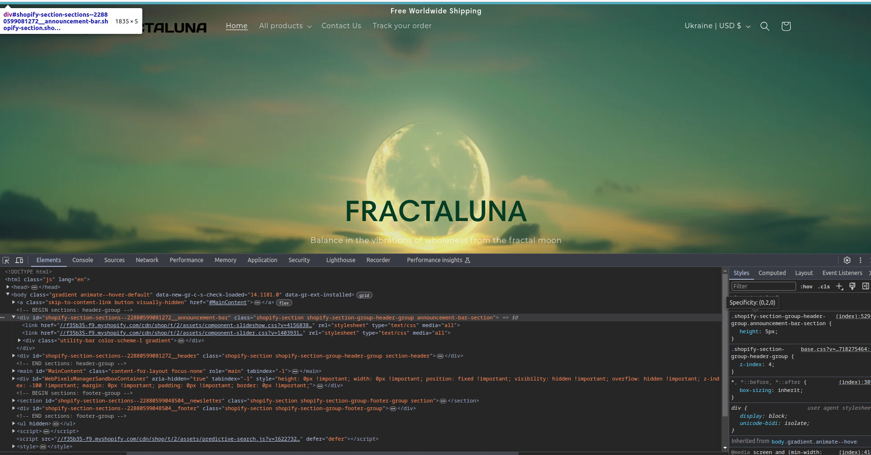Click the flex badge on skip link
Image resolution: width=871 pixels, height=455 pixels.
pyautogui.click(x=284, y=303)
